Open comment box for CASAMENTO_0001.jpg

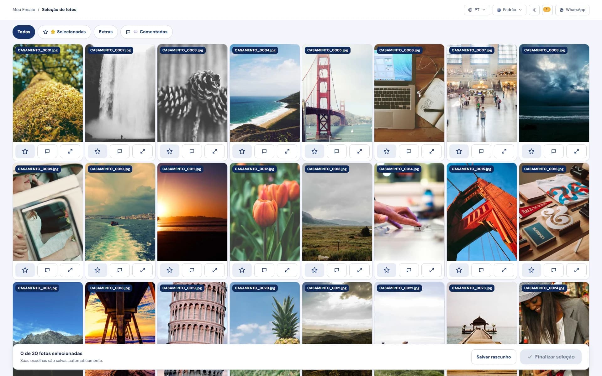[x=47, y=151]
